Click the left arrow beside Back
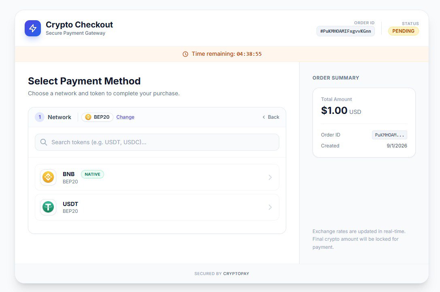Viewport: 440px width, 292px height. (x=264, y=117)
